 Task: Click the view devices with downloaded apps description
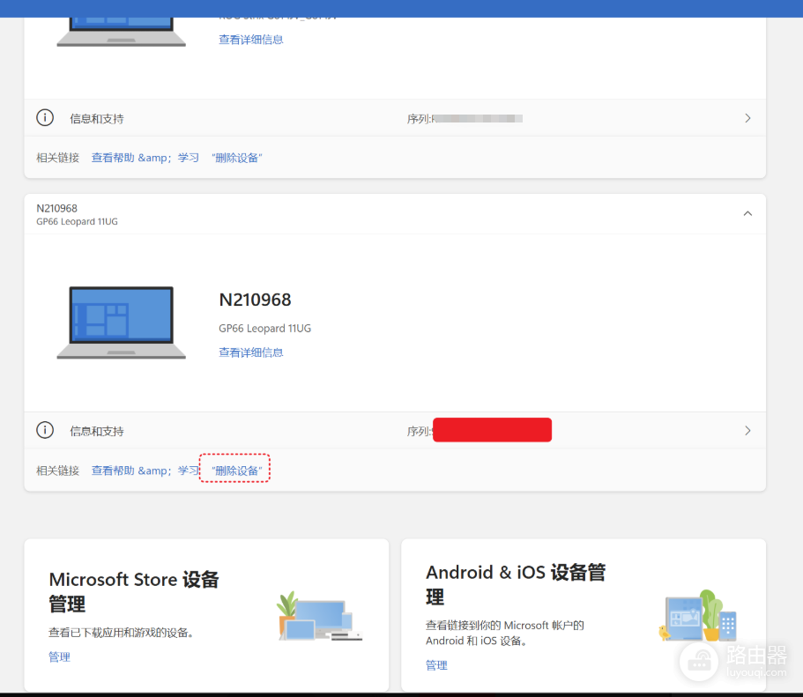121,633
